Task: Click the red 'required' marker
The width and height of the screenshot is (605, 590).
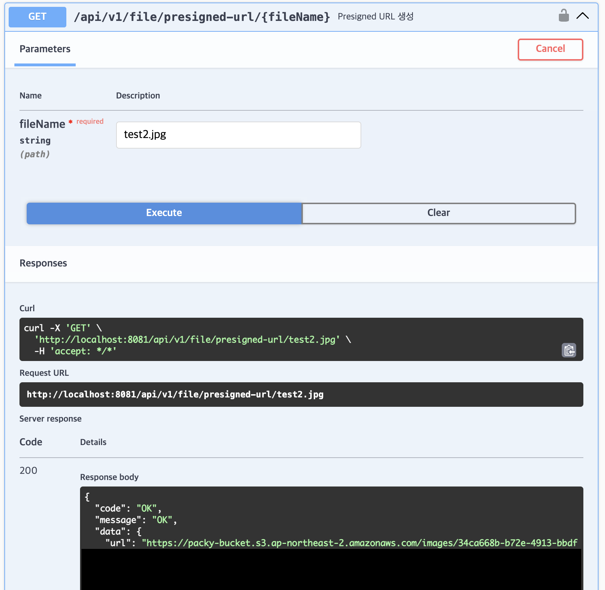Action: coord(90,121)
